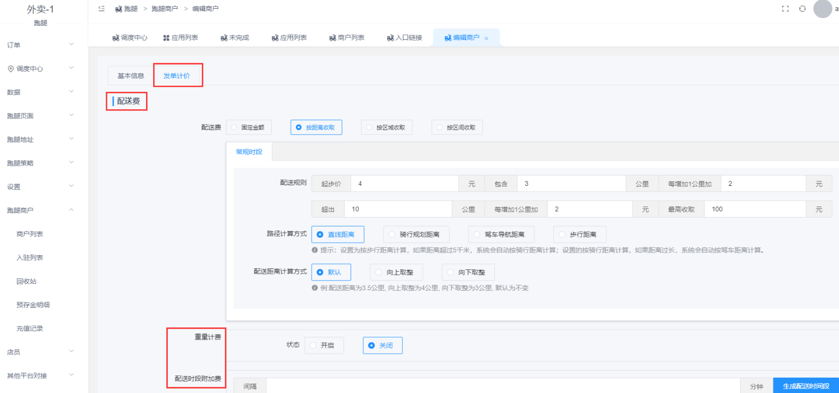This screenshot has height=393, width=839.
Task: Select 按距离收取 delivery fee option
Action: 316,127
